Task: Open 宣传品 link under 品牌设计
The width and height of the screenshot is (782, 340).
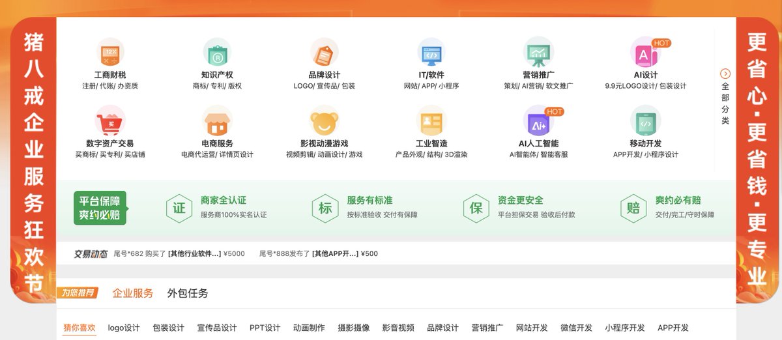Action: (x=327, y=86)
